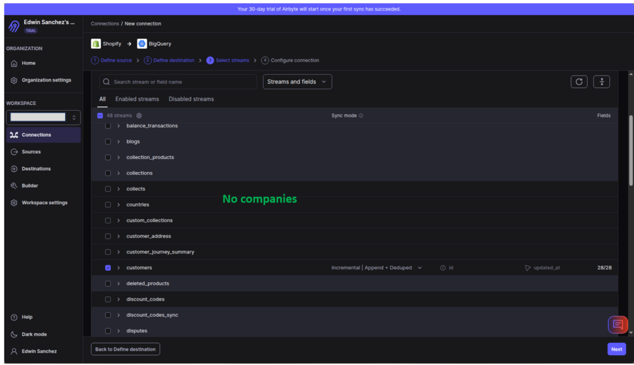Go to Select streams step
The height and width of the screenshot is (365, 634).
[228, 60]
